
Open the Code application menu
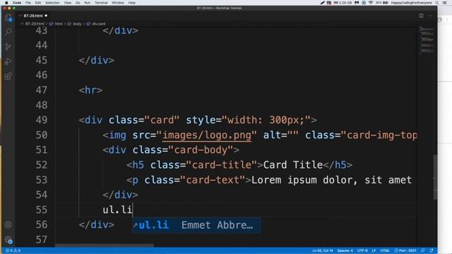[x=17, y=3]
